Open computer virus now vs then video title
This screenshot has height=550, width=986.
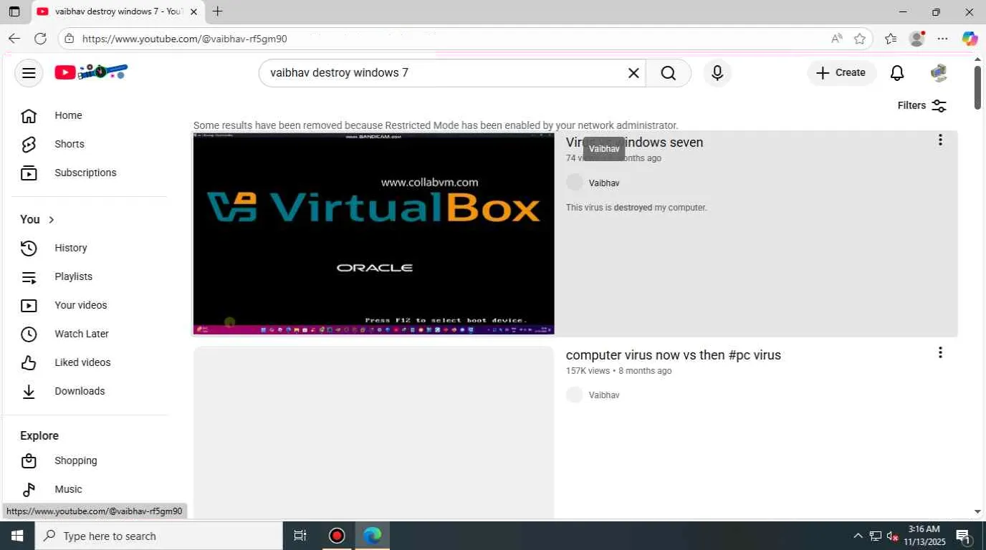[x=674, y=355]
